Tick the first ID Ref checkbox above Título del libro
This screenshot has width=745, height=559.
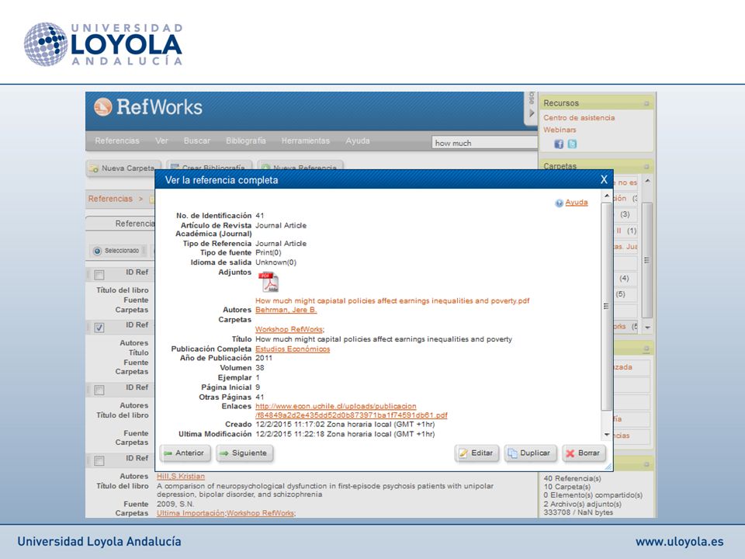coord(99,275)
